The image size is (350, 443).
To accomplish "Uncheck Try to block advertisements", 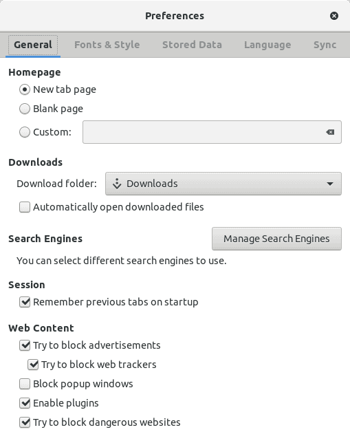I will tap(25, 345).
